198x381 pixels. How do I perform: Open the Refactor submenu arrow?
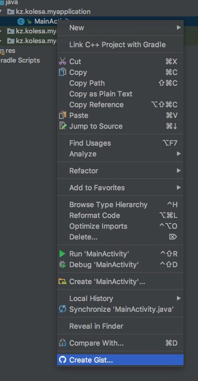[179, 171]
